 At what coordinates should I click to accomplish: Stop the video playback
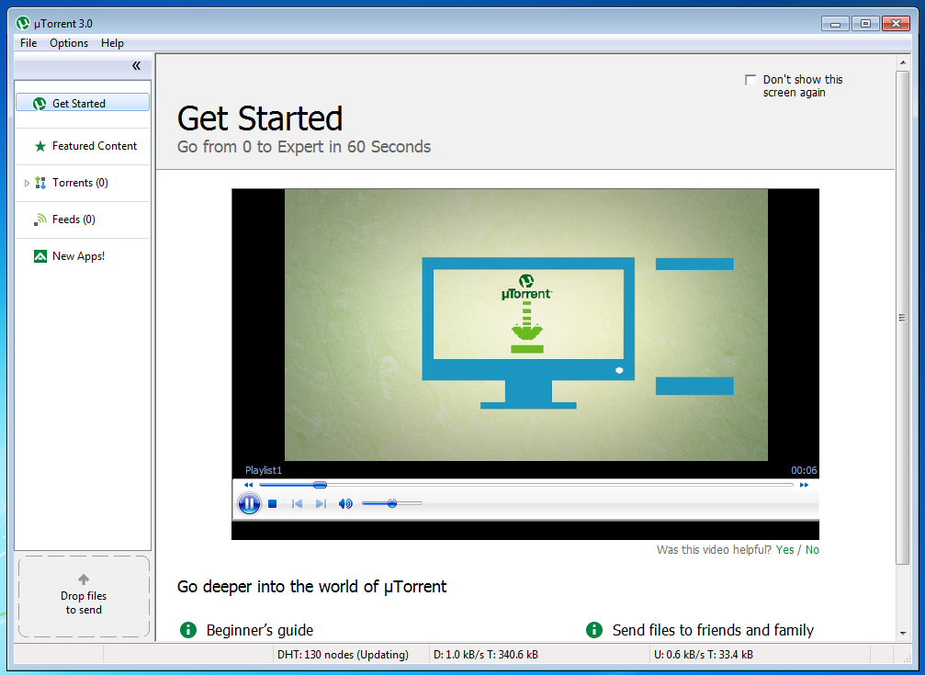coord(273,503)
